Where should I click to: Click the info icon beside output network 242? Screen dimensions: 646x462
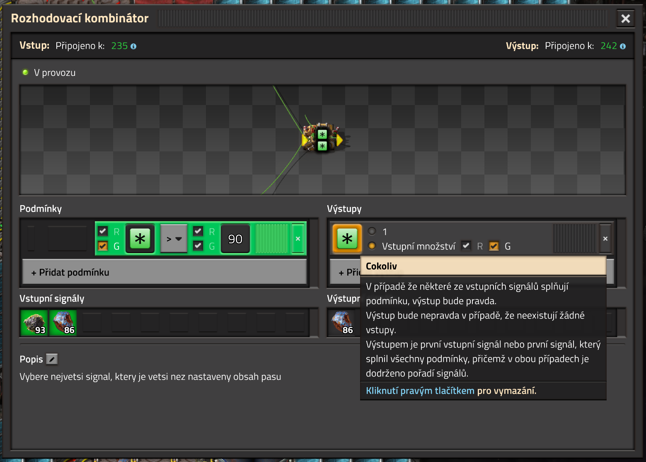[623, 46]
